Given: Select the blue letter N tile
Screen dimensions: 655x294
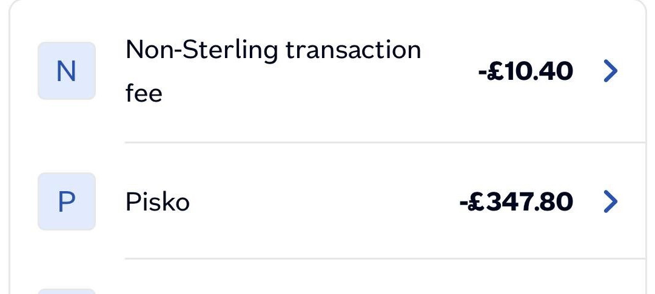Looking at the screenshot, I should pyautogui.click(x=66, y=71).
